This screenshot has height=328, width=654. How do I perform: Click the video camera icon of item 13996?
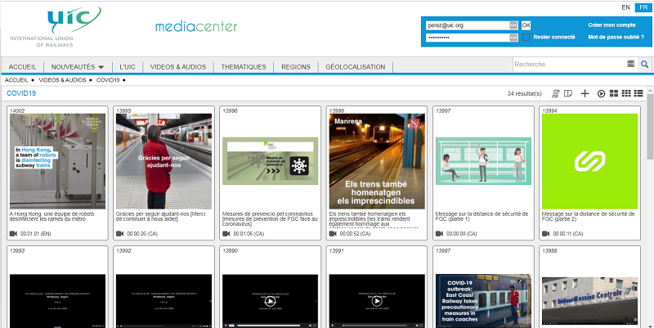[226, 234]
